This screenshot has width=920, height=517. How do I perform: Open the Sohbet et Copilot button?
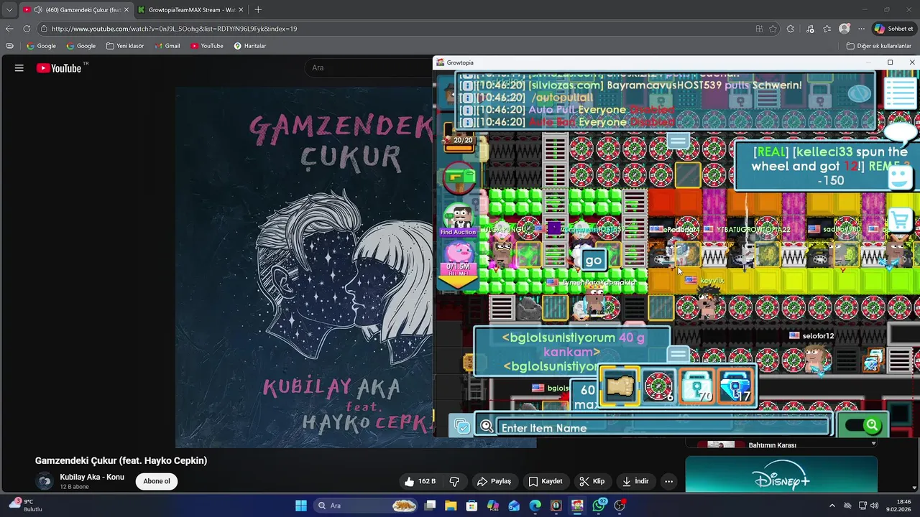coord(893,29)
